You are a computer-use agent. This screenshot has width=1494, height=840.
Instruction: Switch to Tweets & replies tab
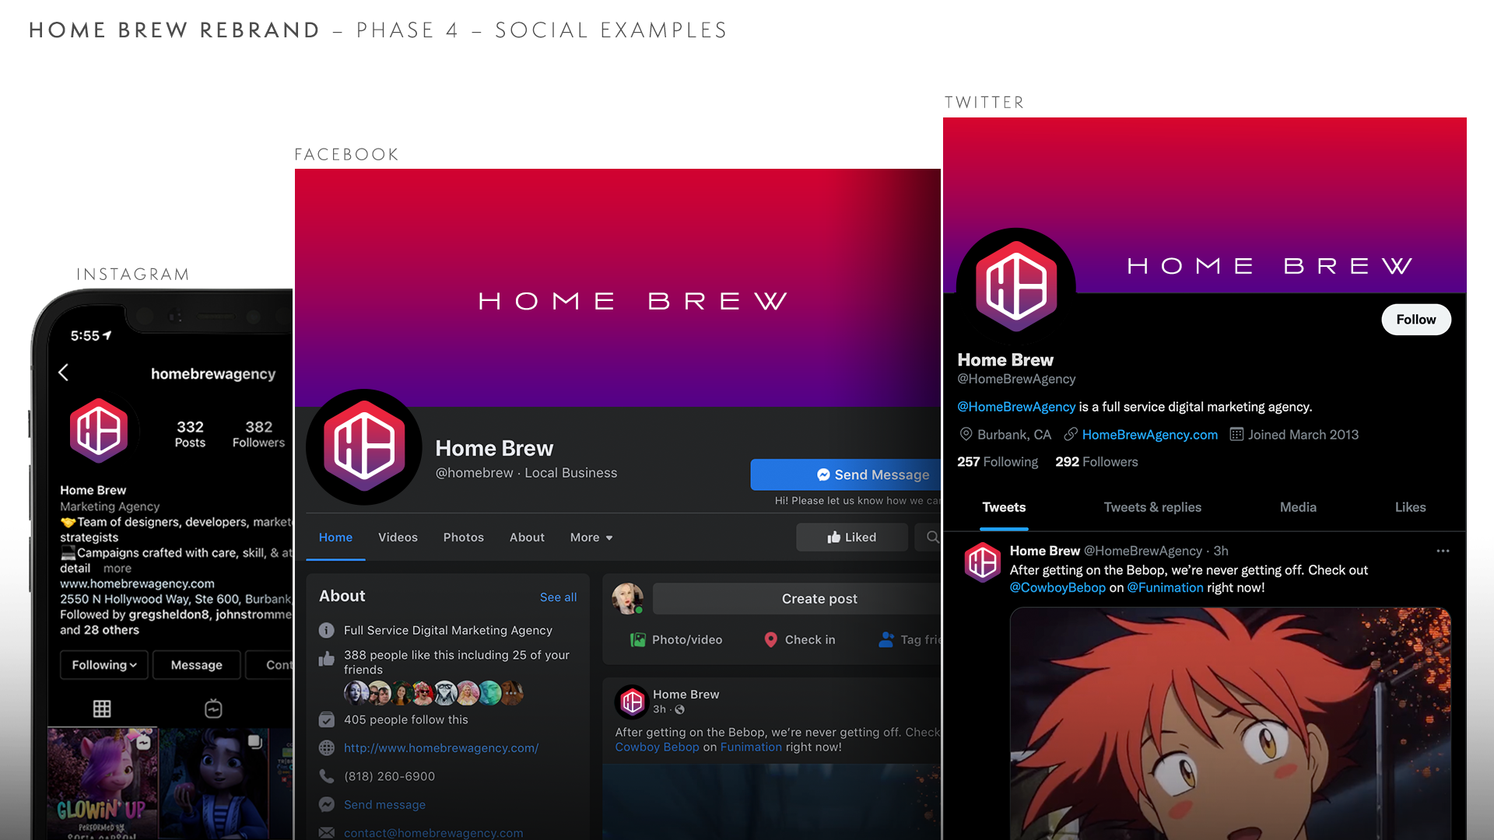[1152, 507]
